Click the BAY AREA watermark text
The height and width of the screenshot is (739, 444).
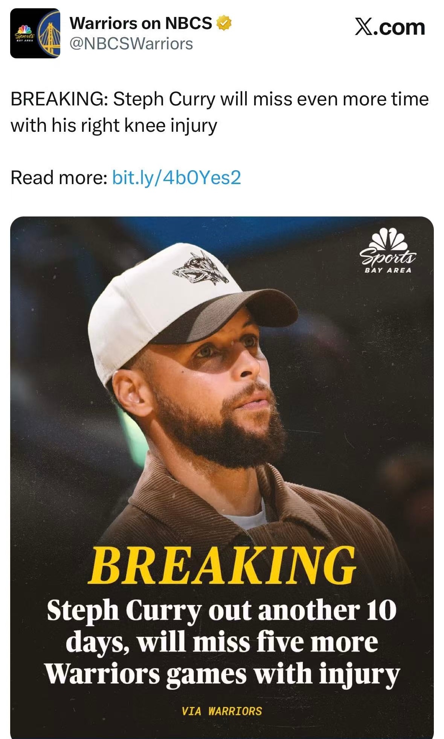388,270
